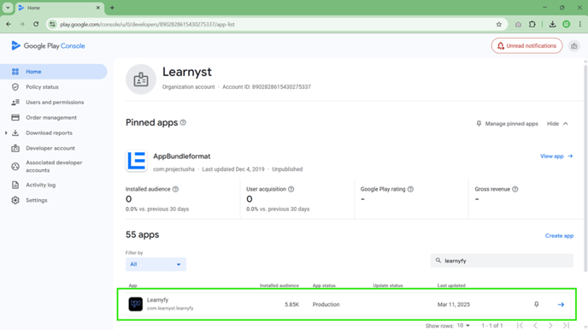Select the Account ID number text

(x=281, y=87)
